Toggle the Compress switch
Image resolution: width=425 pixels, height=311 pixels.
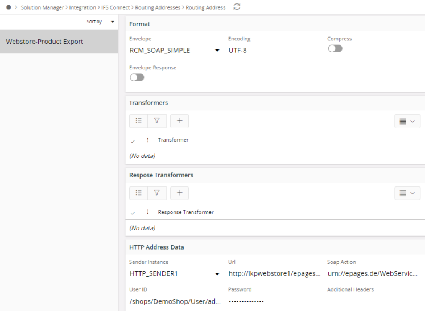pos(335,49)
